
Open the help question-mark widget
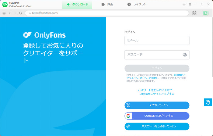point(208,102)
